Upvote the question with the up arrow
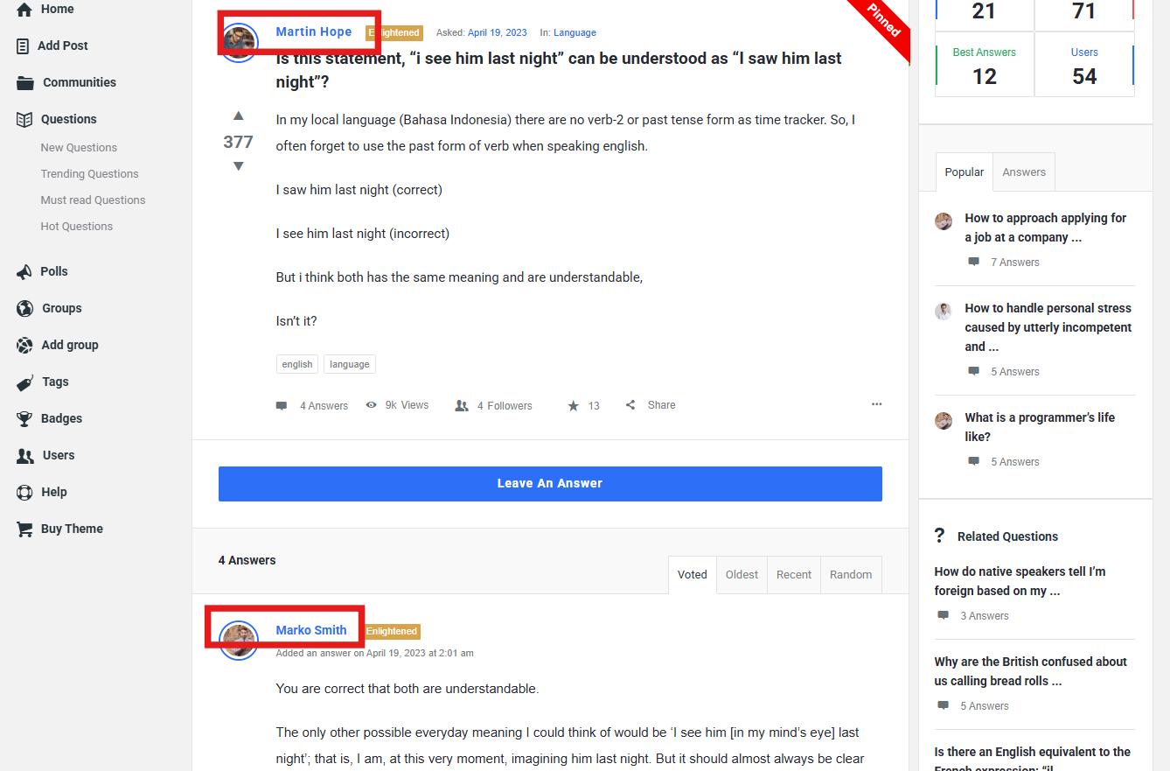 238,116
